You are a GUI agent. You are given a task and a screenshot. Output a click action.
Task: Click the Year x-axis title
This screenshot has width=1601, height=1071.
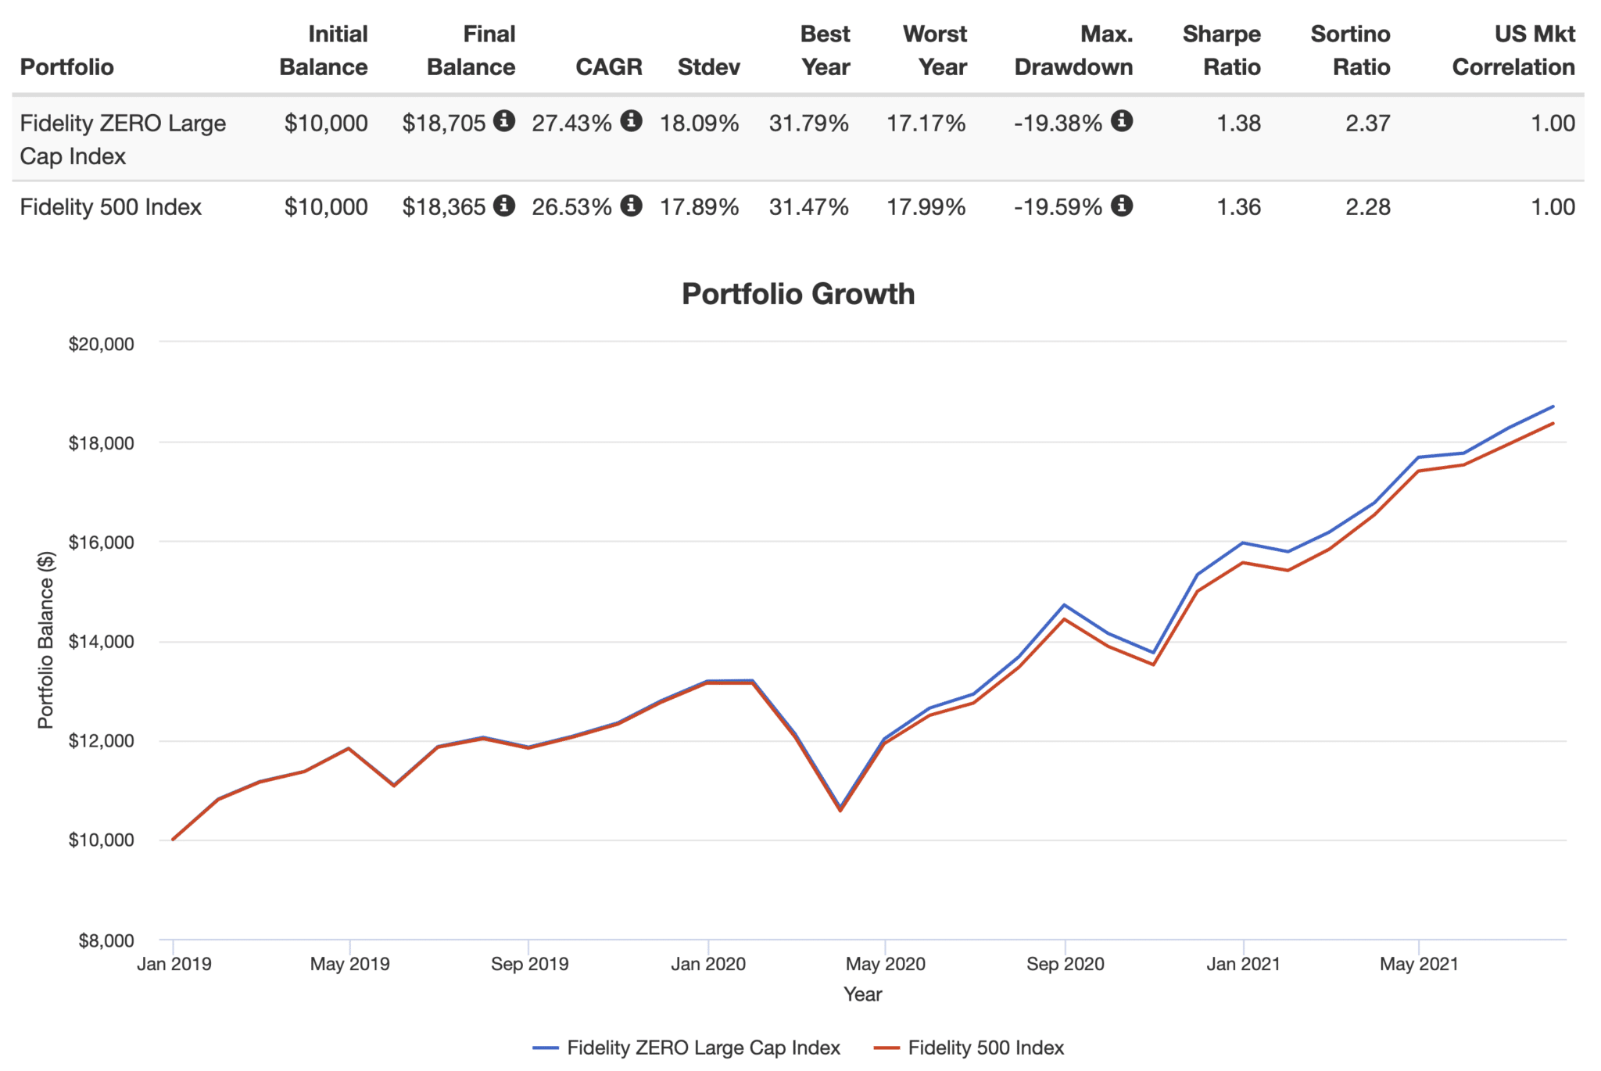[863, 994]
